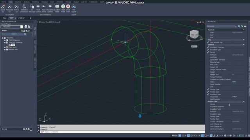
Task: Click the customization menu icon in status bar
Action: coord(249,136)
